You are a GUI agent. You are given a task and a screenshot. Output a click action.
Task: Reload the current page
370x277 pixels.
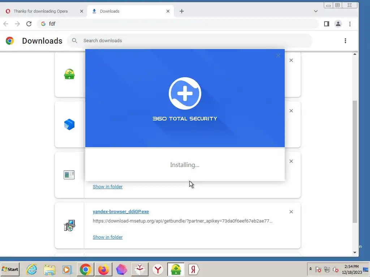click(29, 24)
